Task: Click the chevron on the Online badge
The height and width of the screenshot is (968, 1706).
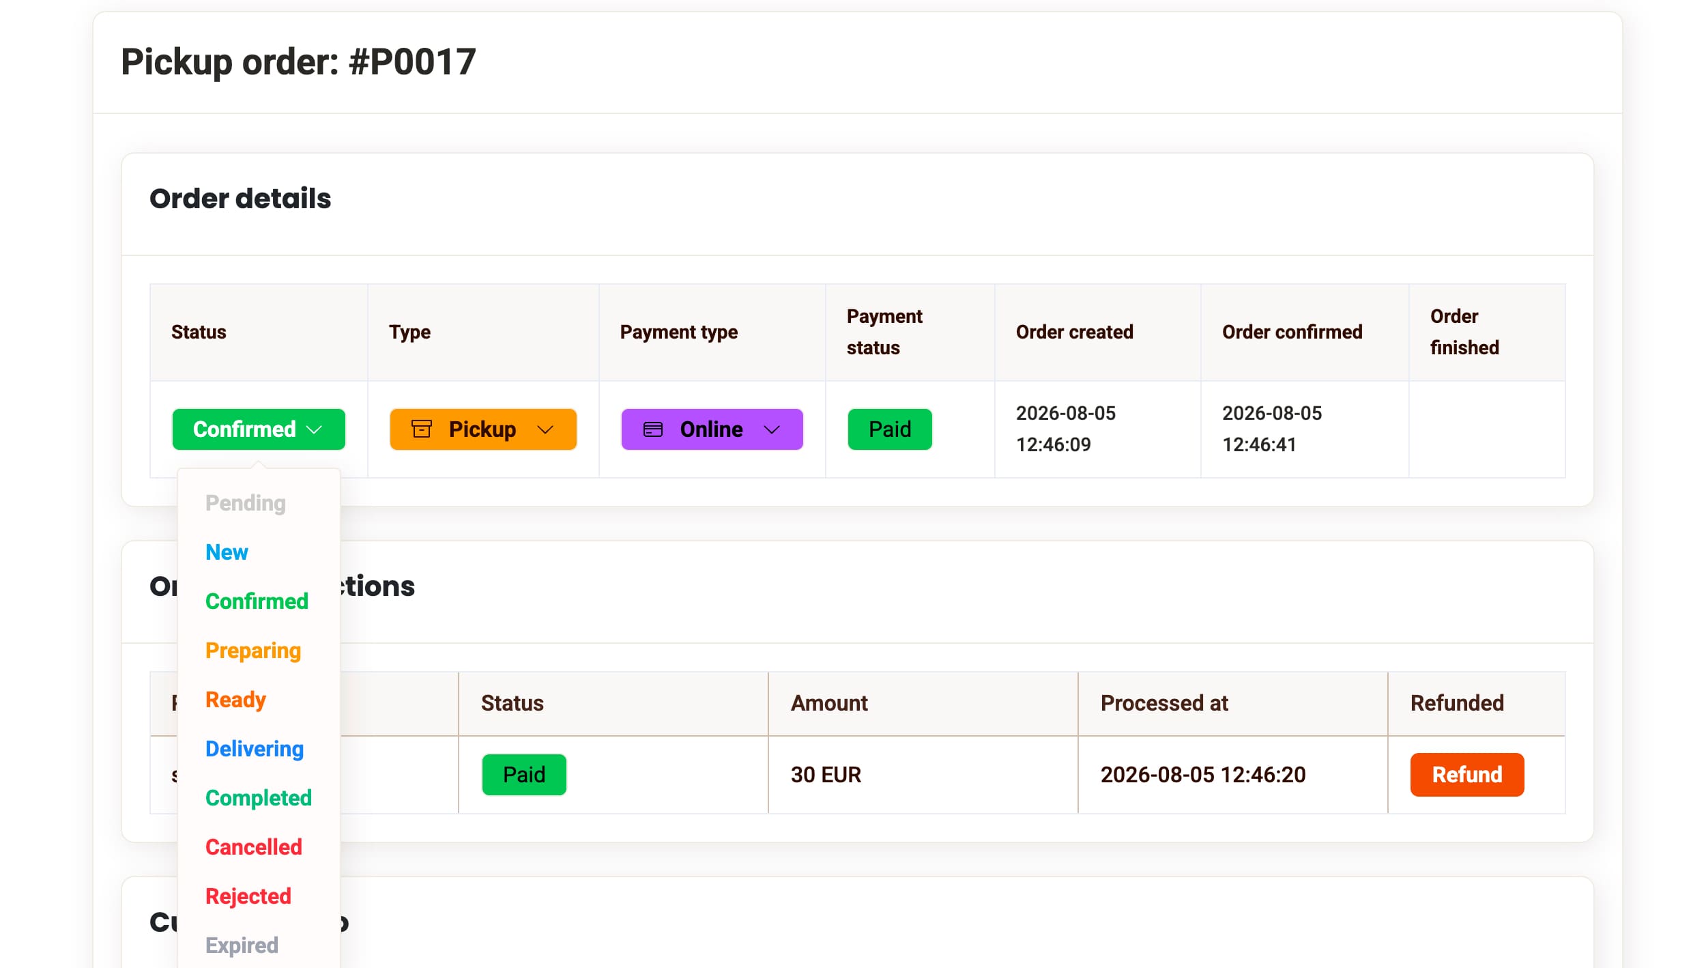Action: [x=772, y=430]
